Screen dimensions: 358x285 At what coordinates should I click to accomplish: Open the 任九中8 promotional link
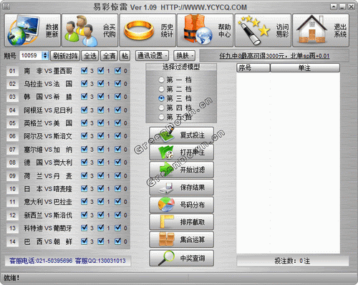click(274, 56)
